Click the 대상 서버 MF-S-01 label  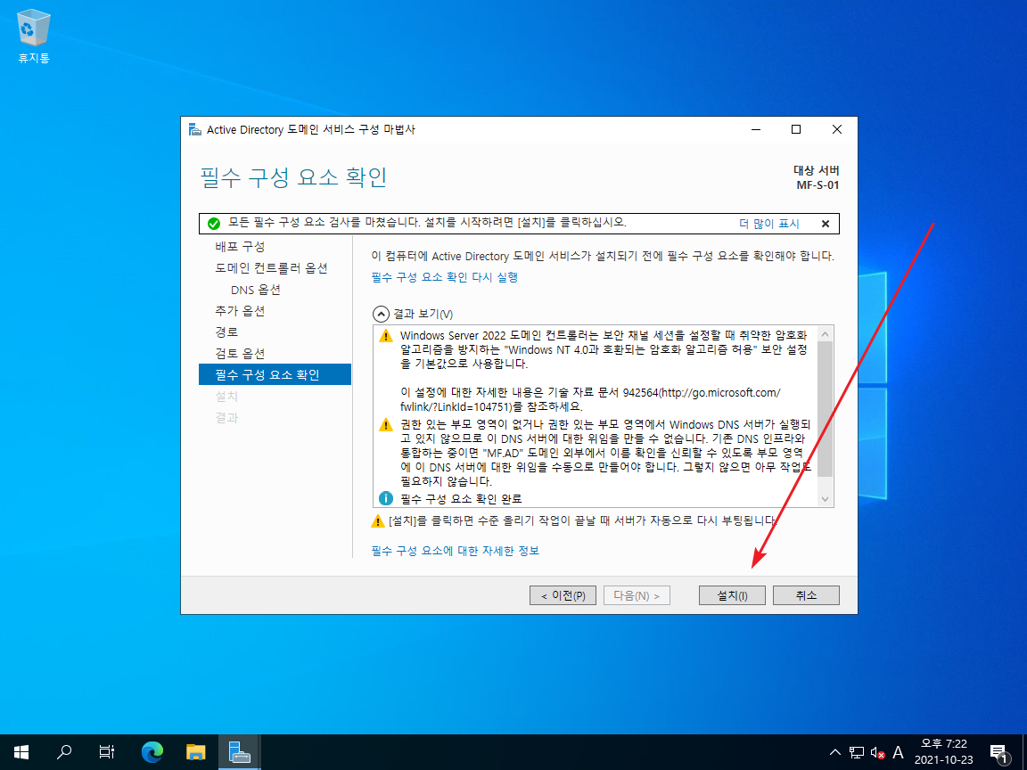click(817, 177)
